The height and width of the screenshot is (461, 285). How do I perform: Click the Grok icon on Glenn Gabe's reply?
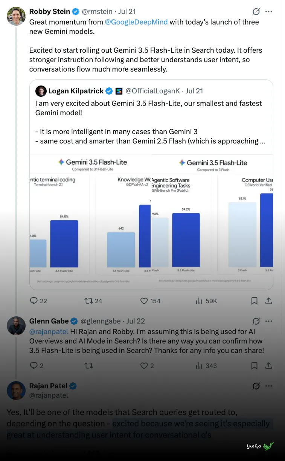click(x=256, y=321)
